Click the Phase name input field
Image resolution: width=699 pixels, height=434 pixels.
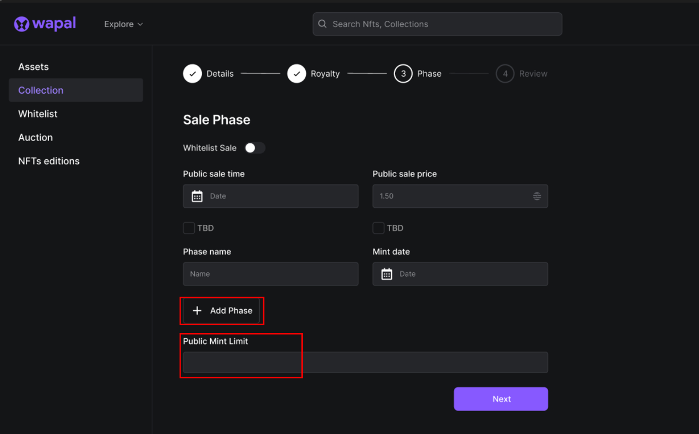pos(270,274)
